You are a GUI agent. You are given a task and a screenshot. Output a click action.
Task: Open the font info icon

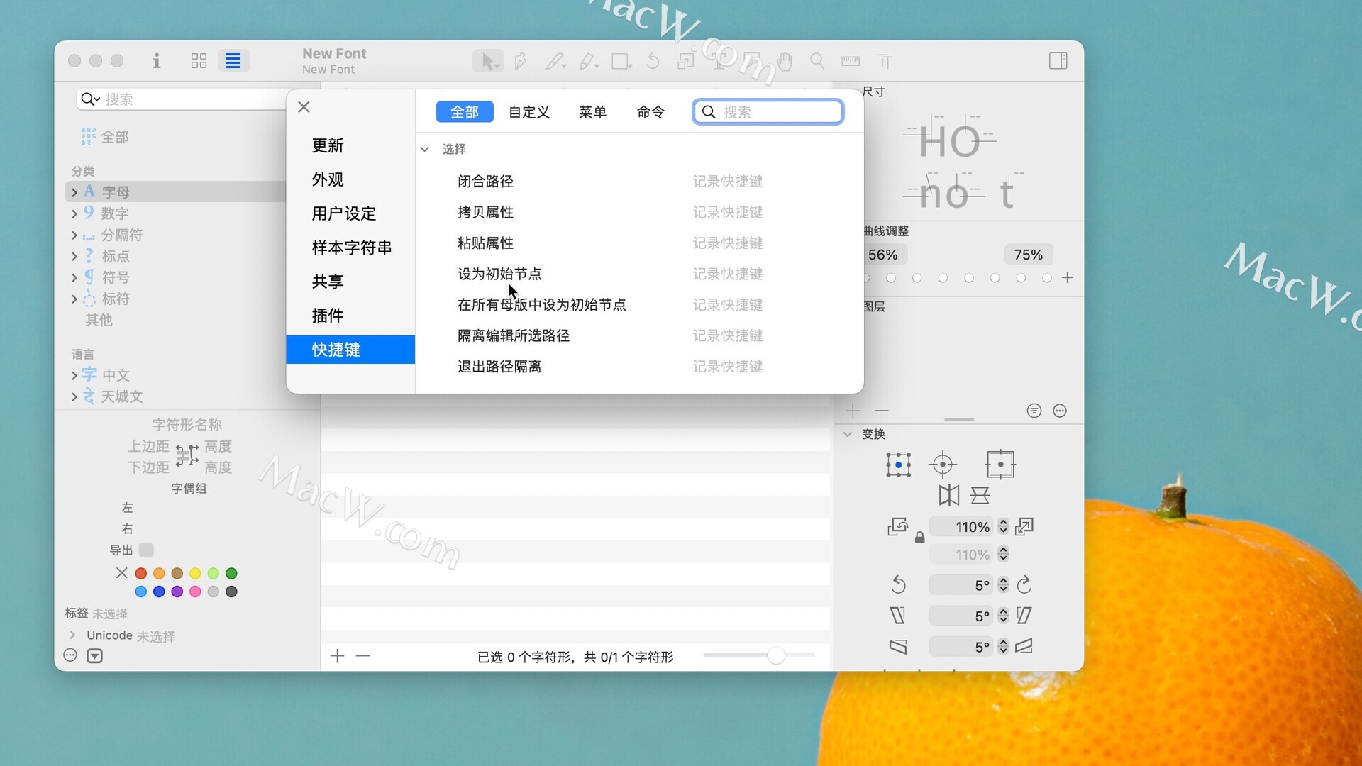click(156, 61)
